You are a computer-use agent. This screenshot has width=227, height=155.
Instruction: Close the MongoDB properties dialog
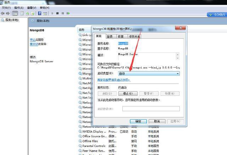click(x=181, y=28)
